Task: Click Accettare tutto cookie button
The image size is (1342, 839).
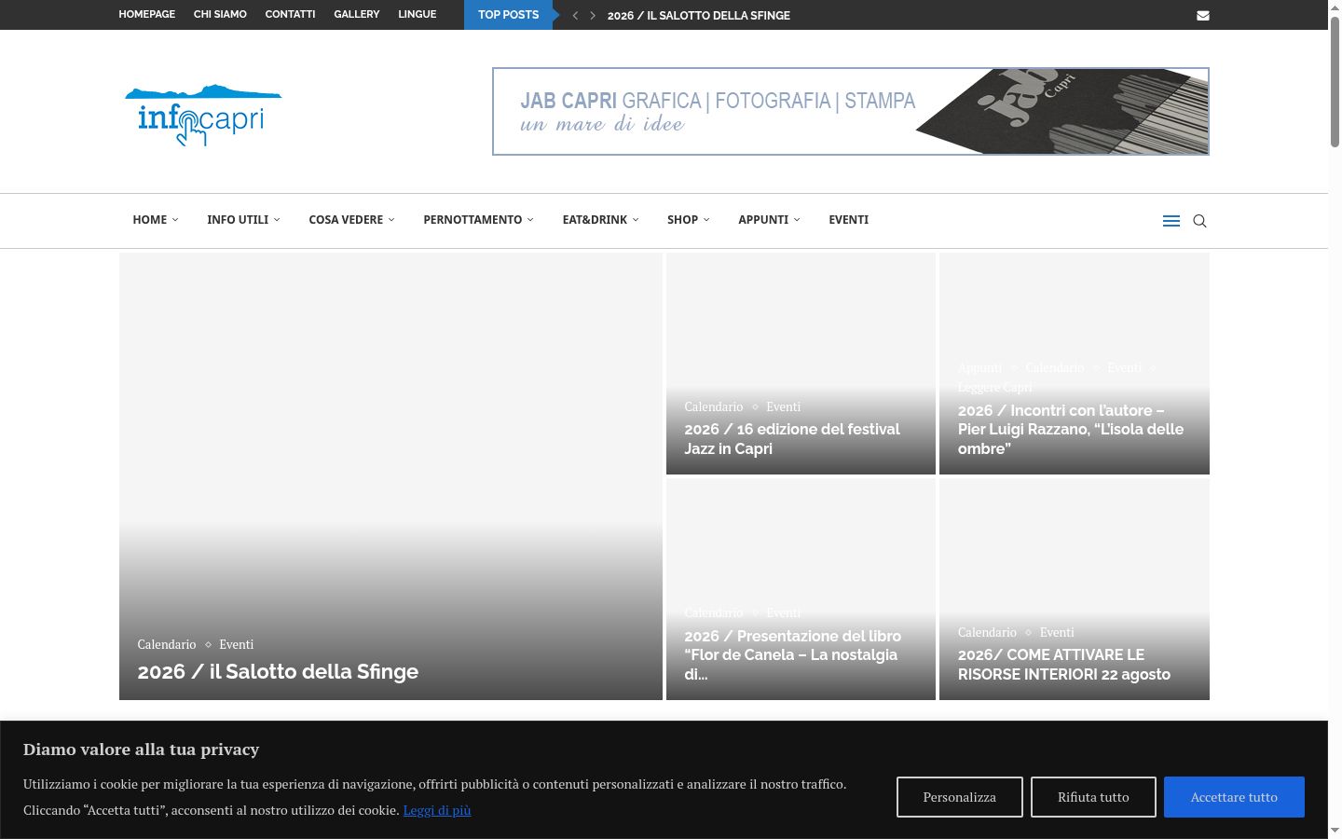Action: (x=1234, y=797)
